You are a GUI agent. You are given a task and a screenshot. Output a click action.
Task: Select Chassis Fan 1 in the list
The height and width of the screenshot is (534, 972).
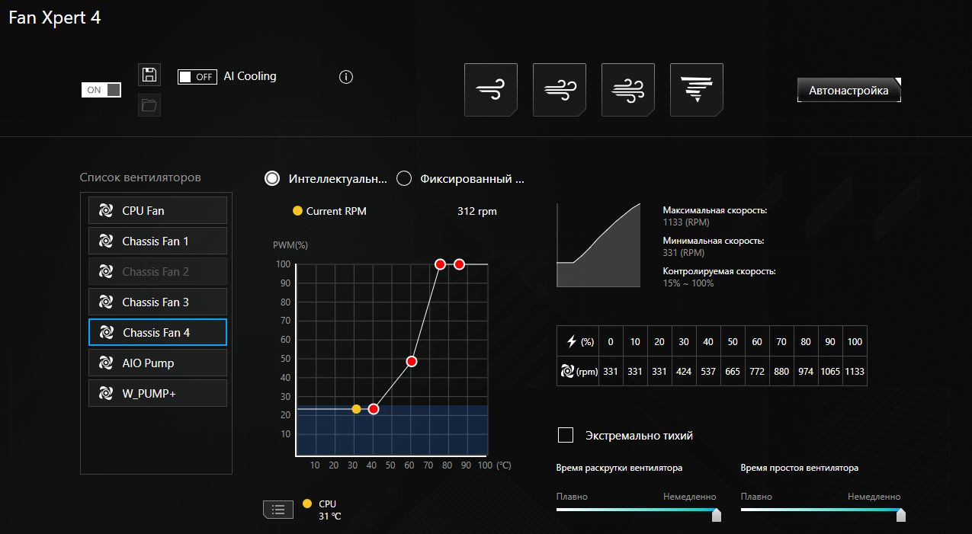click(158, 241)
